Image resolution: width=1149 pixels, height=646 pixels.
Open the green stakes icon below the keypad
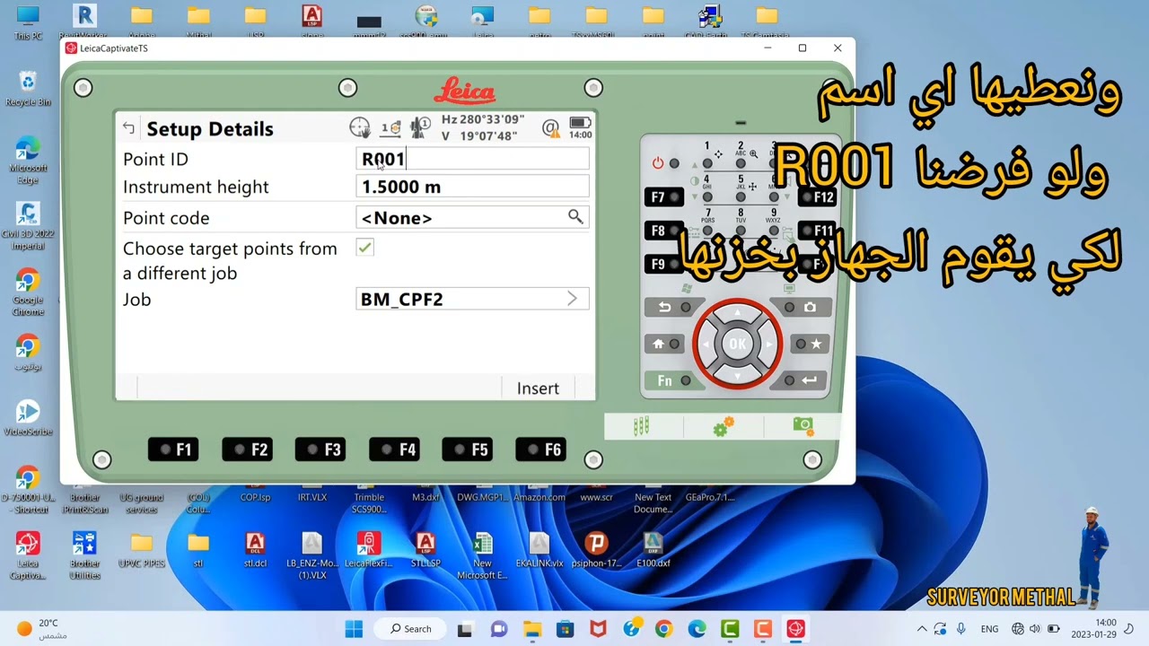pyautogui.click(x=642, y=426)
